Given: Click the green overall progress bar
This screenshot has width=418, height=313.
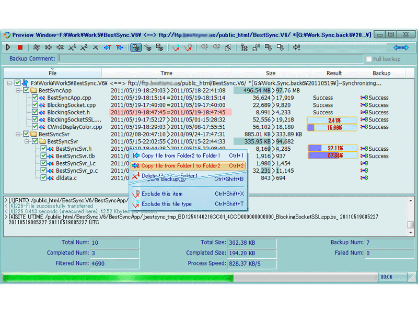Looking at the screenshot, I should coord(190,278).
